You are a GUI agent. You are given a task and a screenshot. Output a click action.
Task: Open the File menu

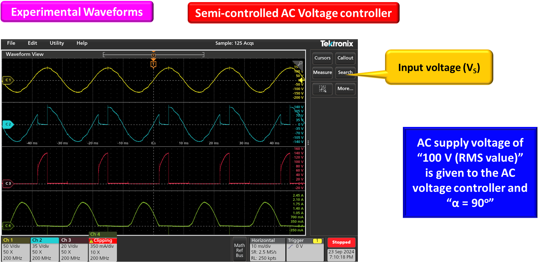[x=11, y=43]
